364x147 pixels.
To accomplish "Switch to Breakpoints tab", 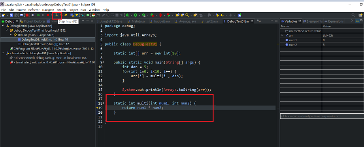I will coord(313,21).
